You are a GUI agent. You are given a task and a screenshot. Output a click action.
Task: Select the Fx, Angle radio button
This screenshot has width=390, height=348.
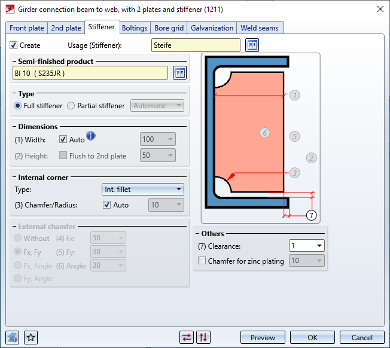click(18, 265)
